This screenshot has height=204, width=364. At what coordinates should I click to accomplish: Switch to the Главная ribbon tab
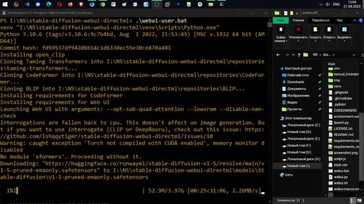tap(298, 20)
